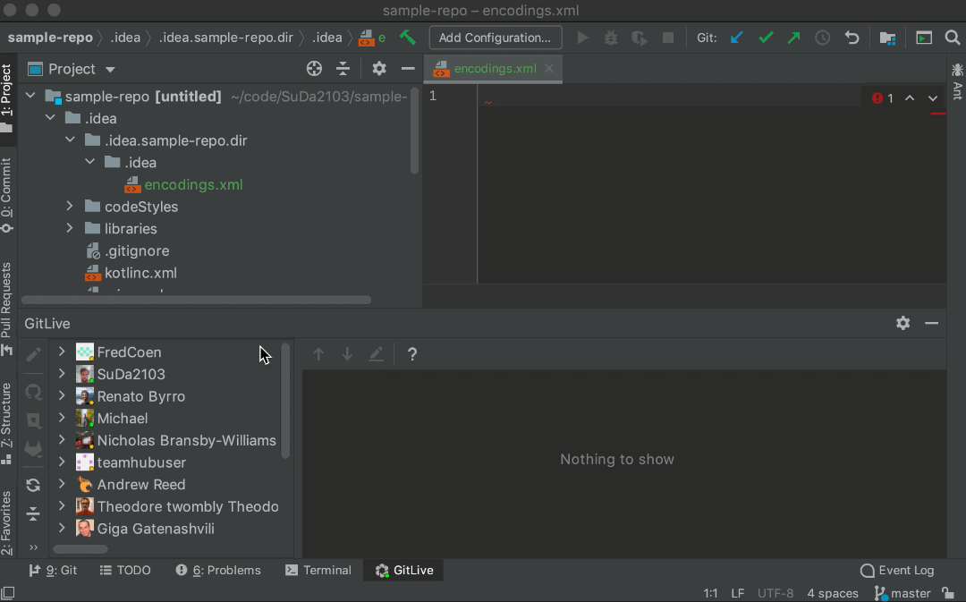
Task: Open the TODO tool window tab
Action: [x=125, y=570]
